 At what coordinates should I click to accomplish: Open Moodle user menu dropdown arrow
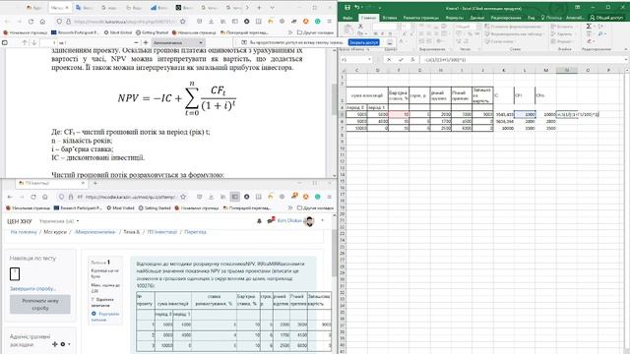pos(322,220)
